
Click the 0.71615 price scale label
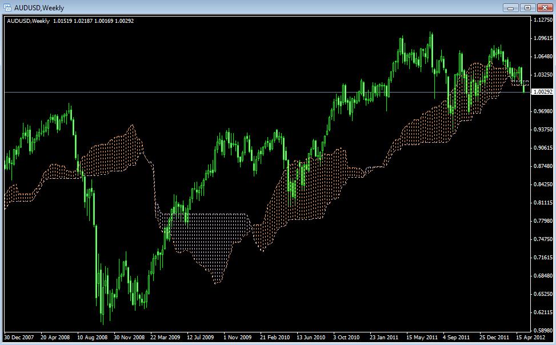[x=543, y=258]
